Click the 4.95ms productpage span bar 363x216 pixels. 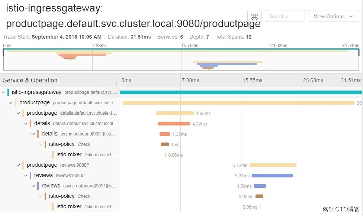tap(175, 113)
